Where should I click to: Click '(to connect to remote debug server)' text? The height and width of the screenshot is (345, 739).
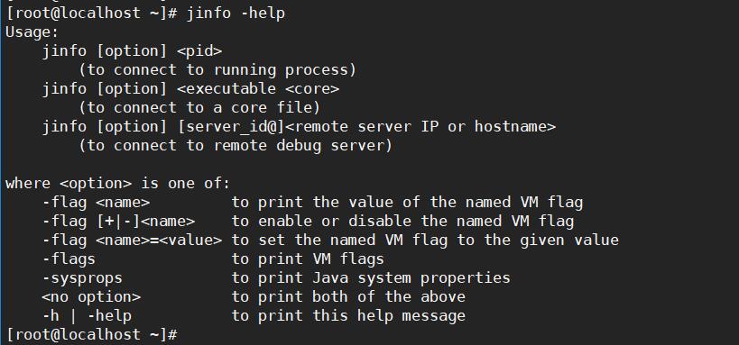click(x=236, y=146)
